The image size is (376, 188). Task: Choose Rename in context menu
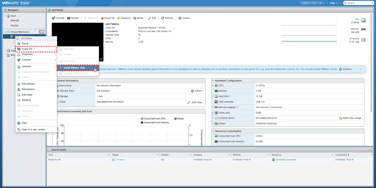[x=36, y=100]
